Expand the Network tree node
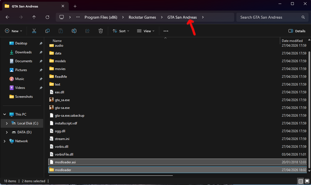This screenshot has width=311, height=185. coord(4,141)
